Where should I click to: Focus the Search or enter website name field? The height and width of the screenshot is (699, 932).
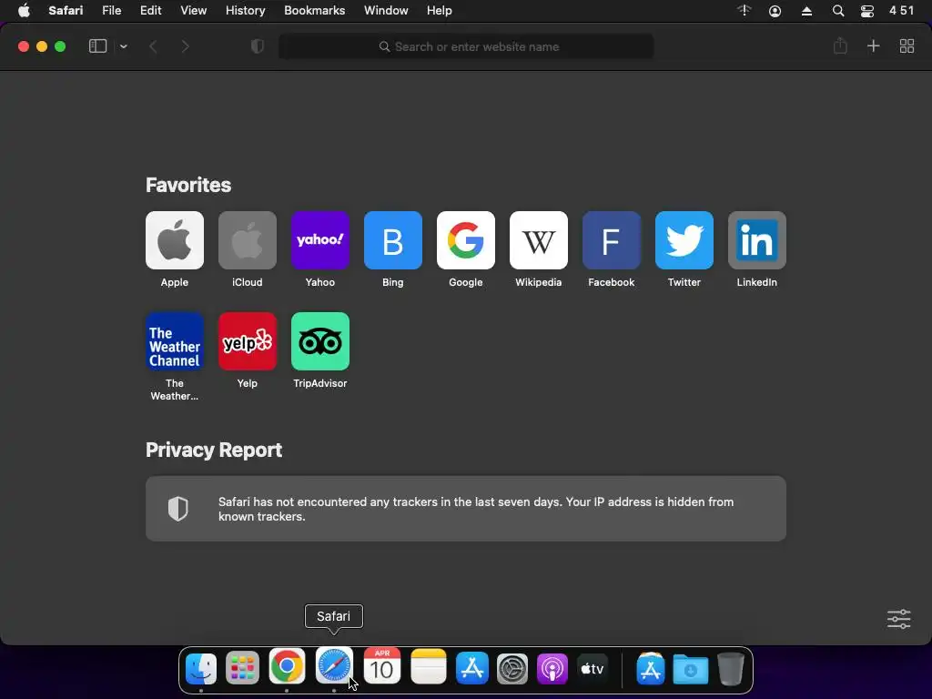[x=466, y=46]
